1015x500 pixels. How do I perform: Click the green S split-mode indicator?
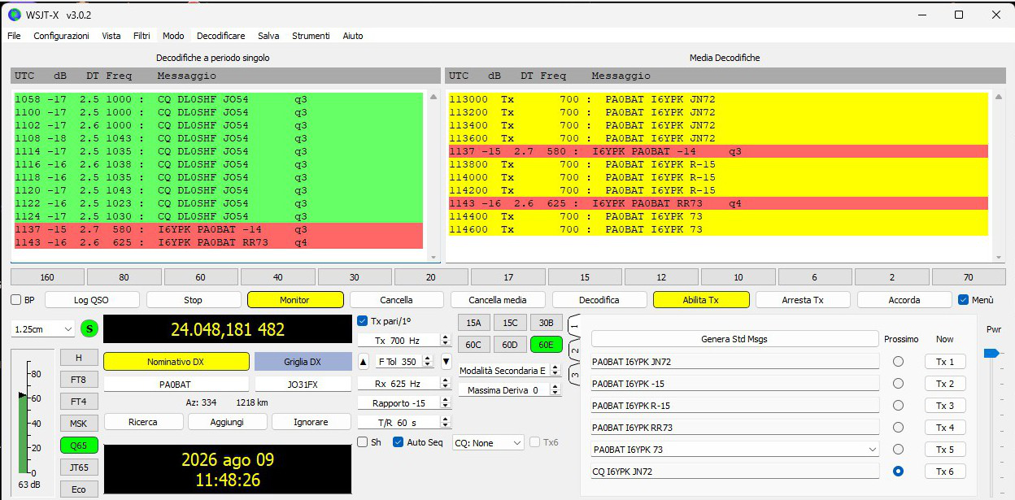(89, 328)
